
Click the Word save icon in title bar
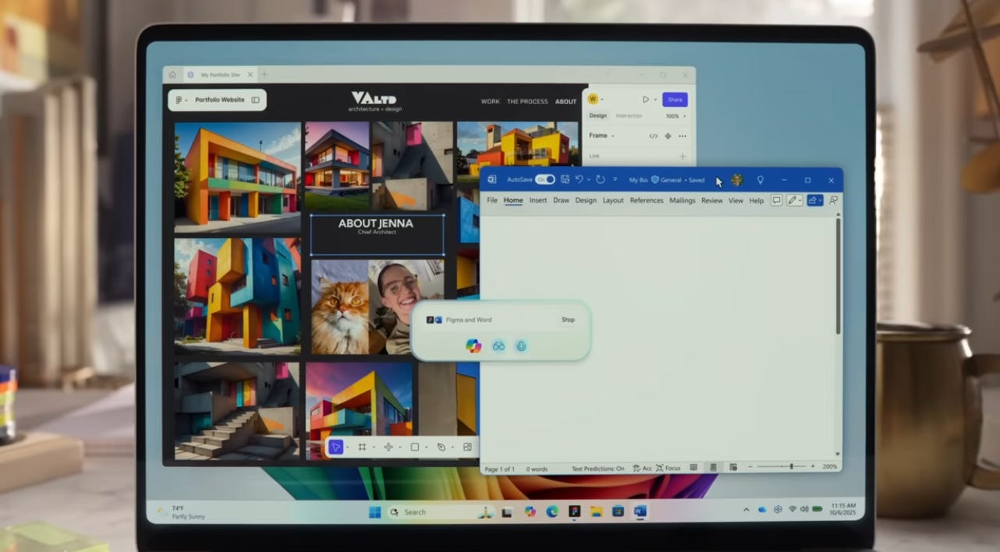565,179
